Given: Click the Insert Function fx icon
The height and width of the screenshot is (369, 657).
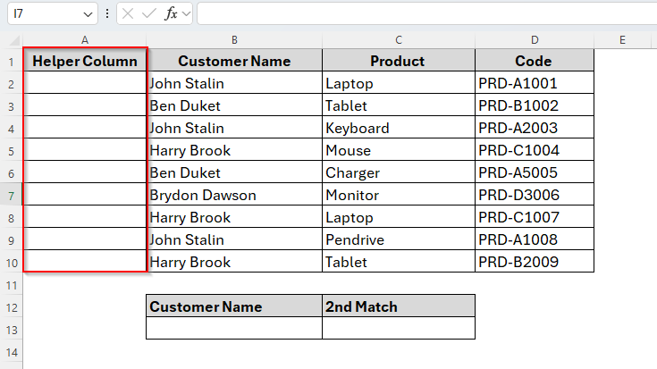Looking at the screenshot, I should tap(171, 13).
